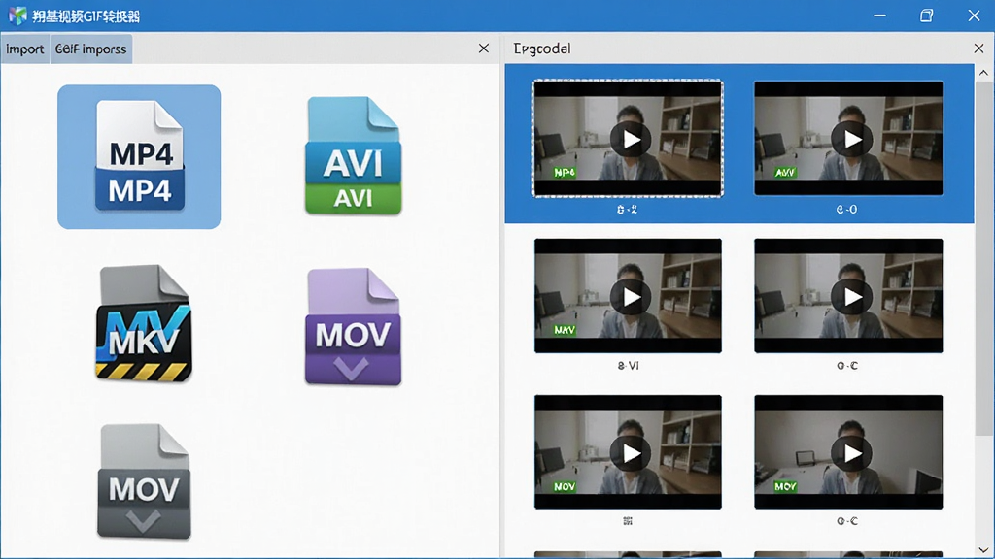Select the purple MOV file icon
995x559 pixels.
pos(353,326)
